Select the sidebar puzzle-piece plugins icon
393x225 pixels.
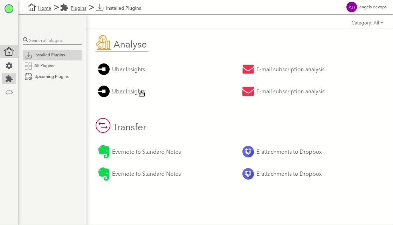point(9,79)
